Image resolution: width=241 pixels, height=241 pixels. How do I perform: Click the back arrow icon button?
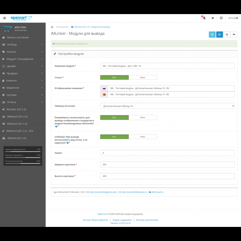(234, 34)
